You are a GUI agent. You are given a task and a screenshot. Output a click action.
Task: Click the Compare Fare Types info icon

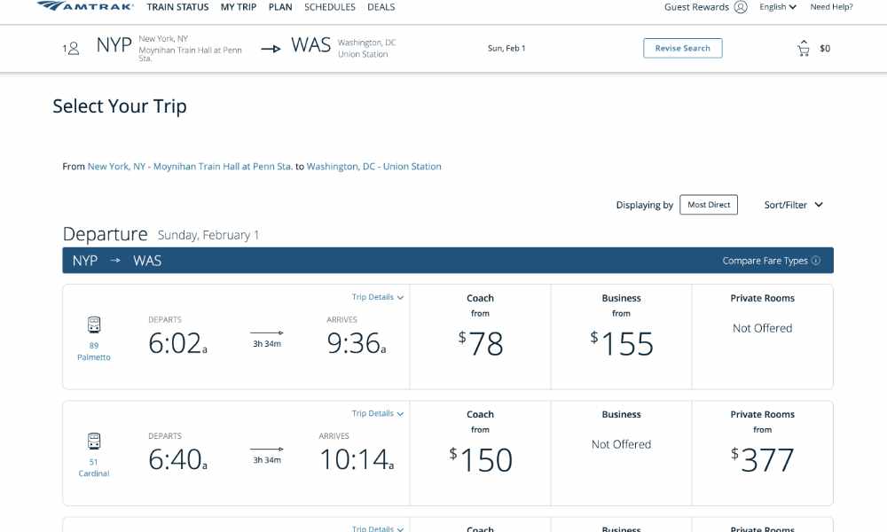click(x=816, y=261)
